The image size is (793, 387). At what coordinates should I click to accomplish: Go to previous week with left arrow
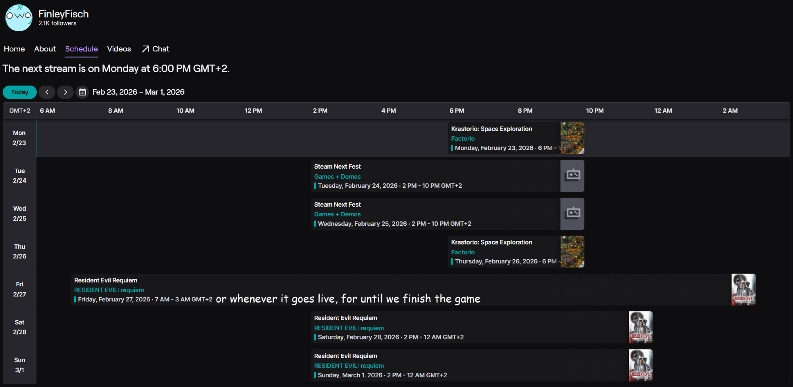47,92
